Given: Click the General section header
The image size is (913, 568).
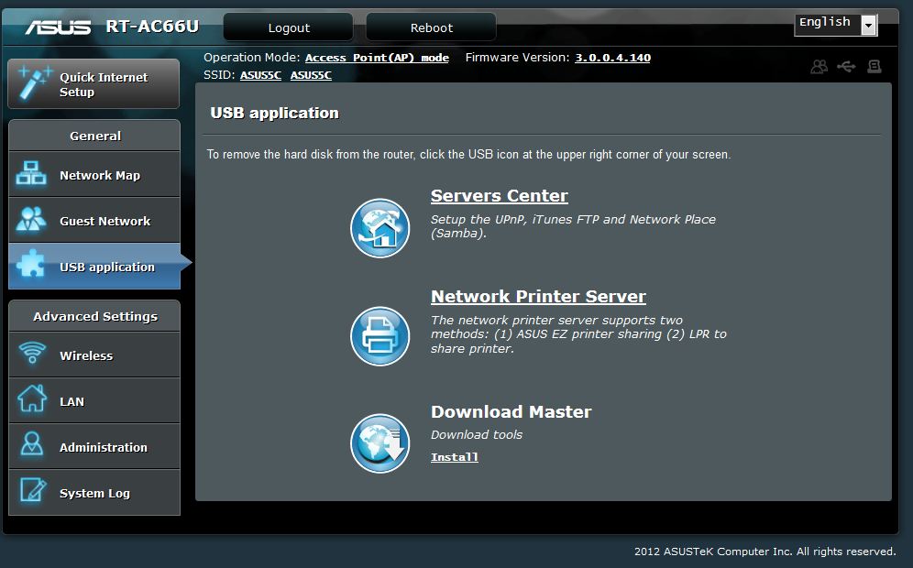Looking at the screenshot, I should 94,136.
